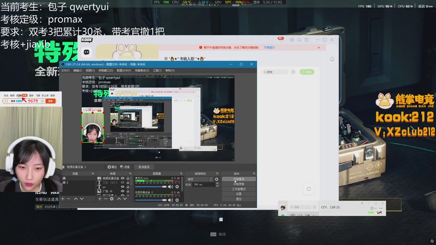
Task: Add a new scene with plus icon
Action: tap(63, 199)
